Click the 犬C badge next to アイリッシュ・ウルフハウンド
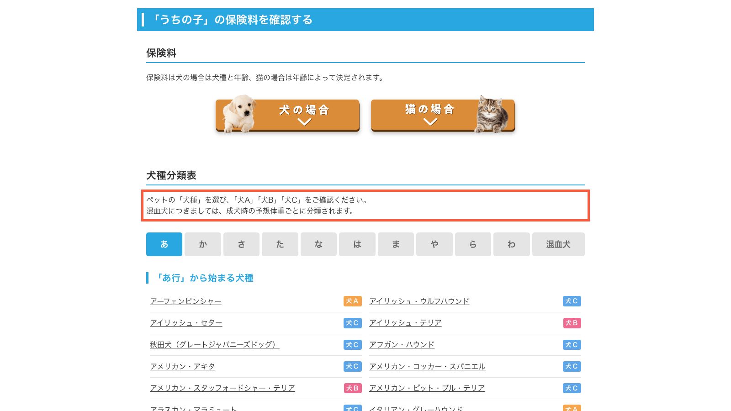The image size is (731, 411). tap(572, 301)
